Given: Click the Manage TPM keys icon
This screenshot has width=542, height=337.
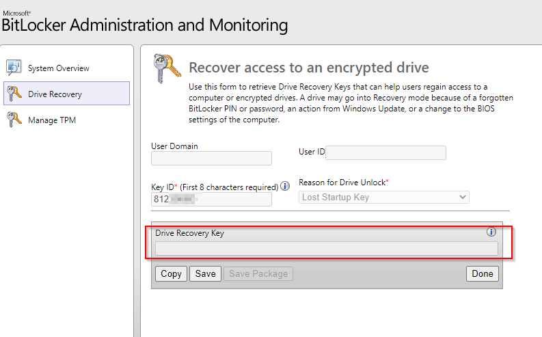Looking at the screenshot, I should tap(14, 120).
